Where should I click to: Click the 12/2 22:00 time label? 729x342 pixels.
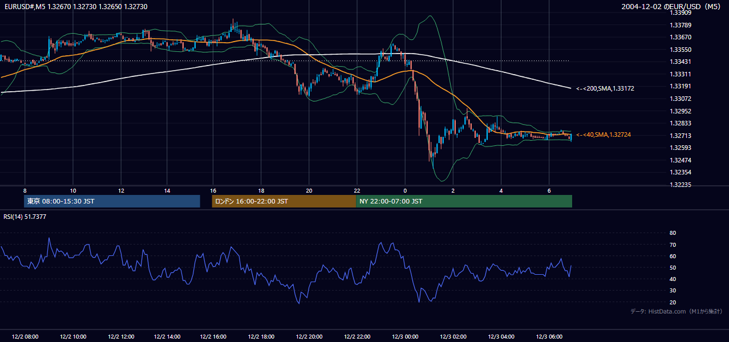point(358,336)
